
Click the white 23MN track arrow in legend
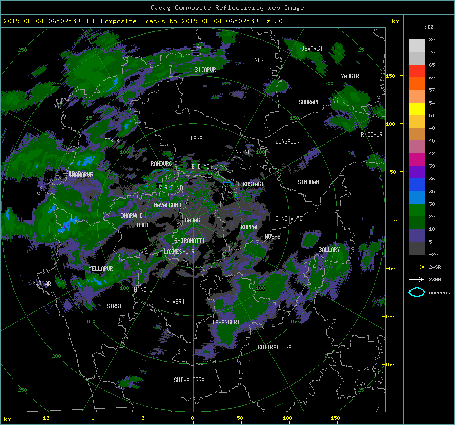(417, 279)
